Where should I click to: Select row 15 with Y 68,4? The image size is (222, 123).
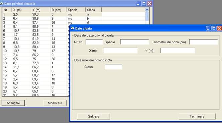[36, 71]
